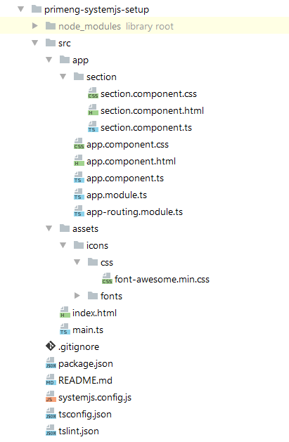This screenshot has height=442, width=289.
Task: Open main.ts file entry
Action: click(x=88, y=330)
